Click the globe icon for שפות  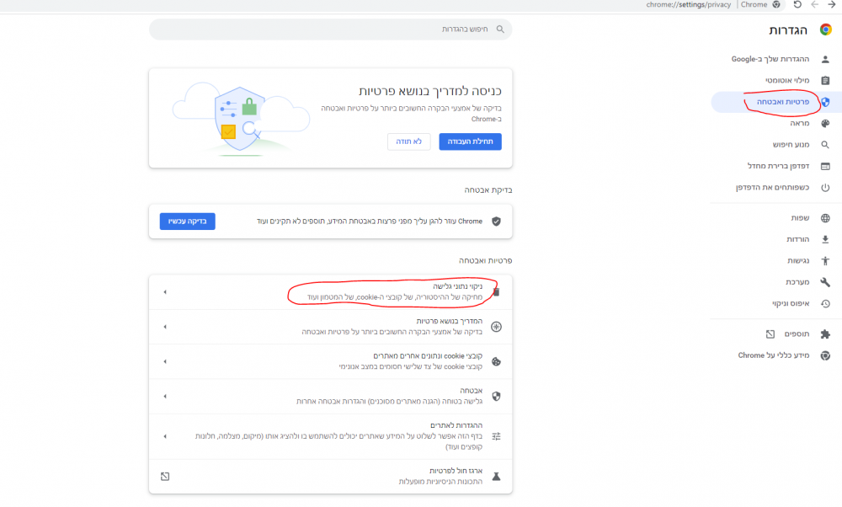point(825,218)
